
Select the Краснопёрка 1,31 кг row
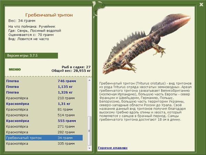point(44,104)
